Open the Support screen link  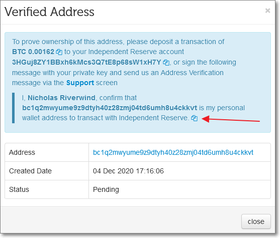point(80,83)
